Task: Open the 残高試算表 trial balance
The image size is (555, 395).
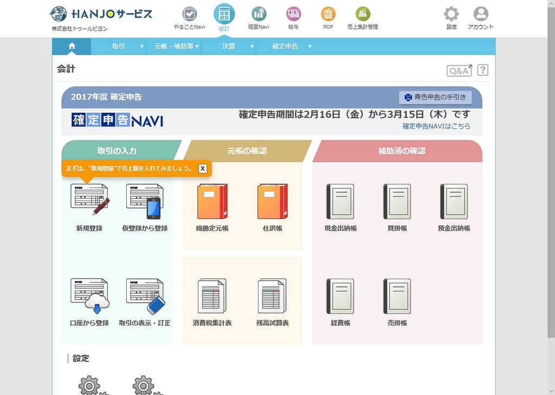Action: pyautogui.click(x=272, y=296)
